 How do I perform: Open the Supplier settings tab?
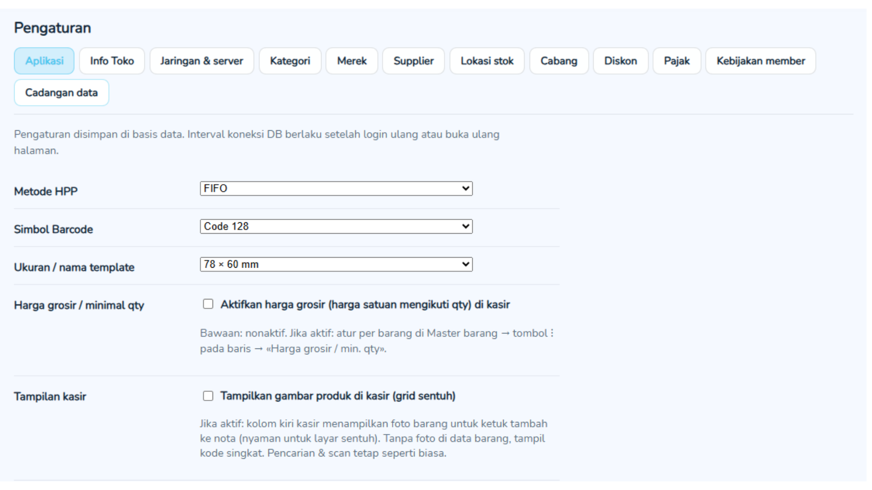[413, 61]
